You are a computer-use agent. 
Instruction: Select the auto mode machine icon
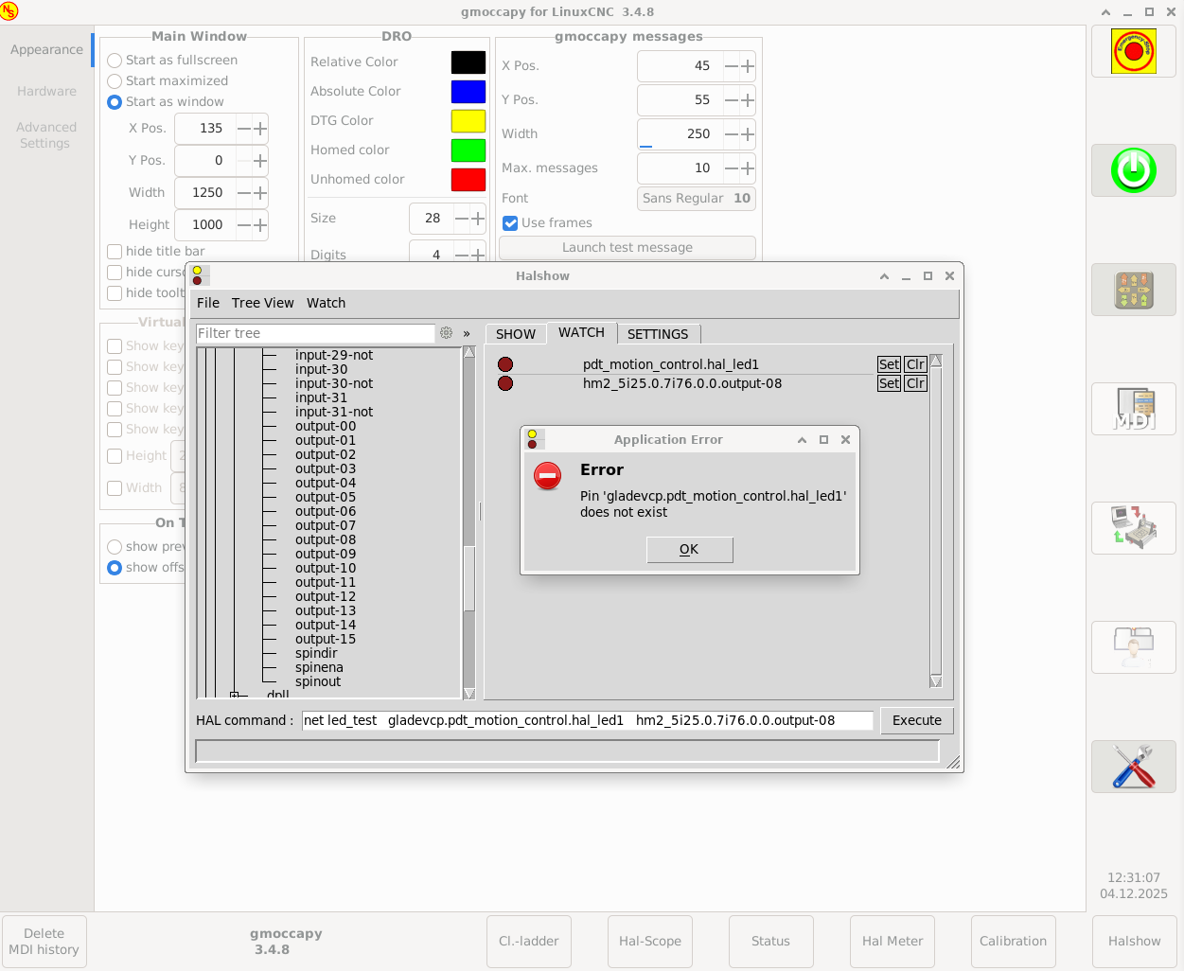[x=1133, y=527]
